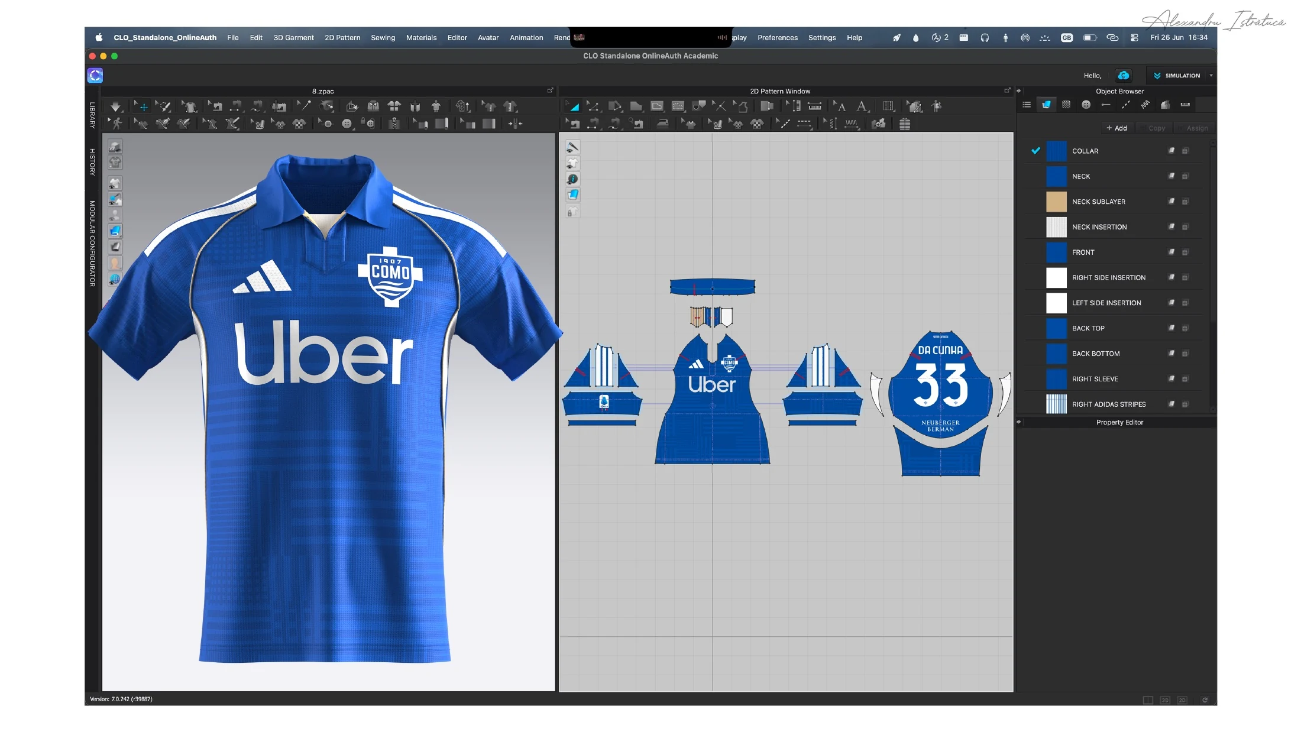Open the Fabric tab in Object Browser
The image size is (1301, 732).
coord(1046,105)
